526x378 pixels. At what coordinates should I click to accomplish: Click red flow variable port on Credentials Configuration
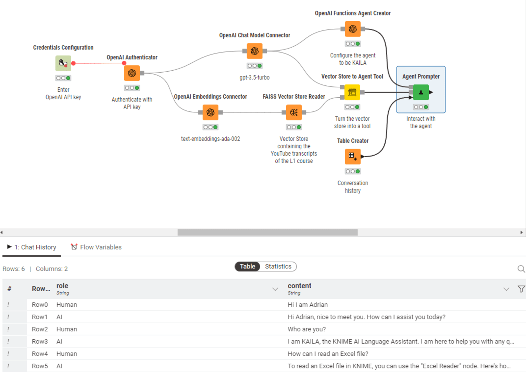(x=73, y=63)
